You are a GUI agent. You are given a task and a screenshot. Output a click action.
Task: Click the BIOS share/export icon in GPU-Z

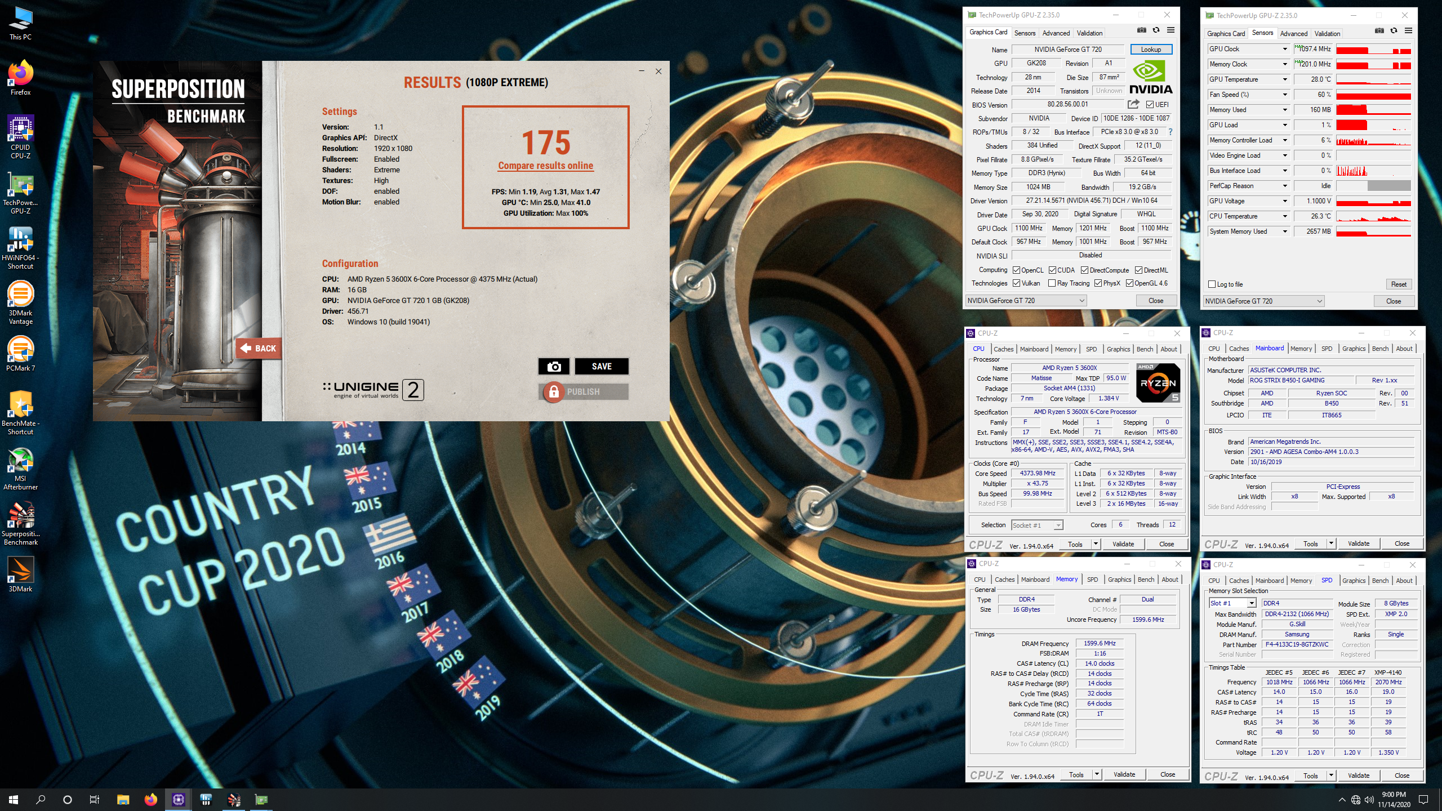pos(1133,104)
